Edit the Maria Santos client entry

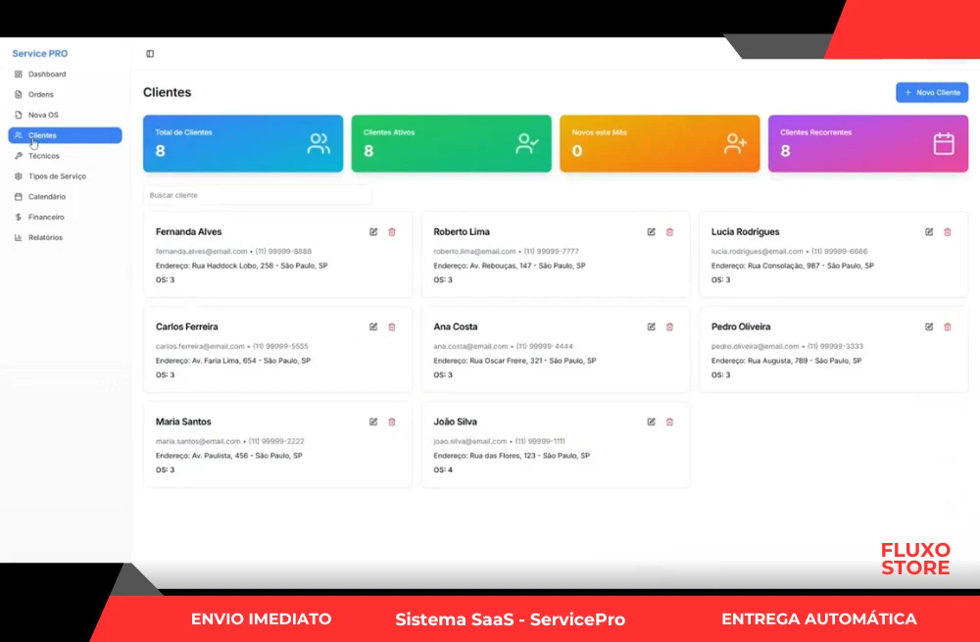tap(373, 422)
